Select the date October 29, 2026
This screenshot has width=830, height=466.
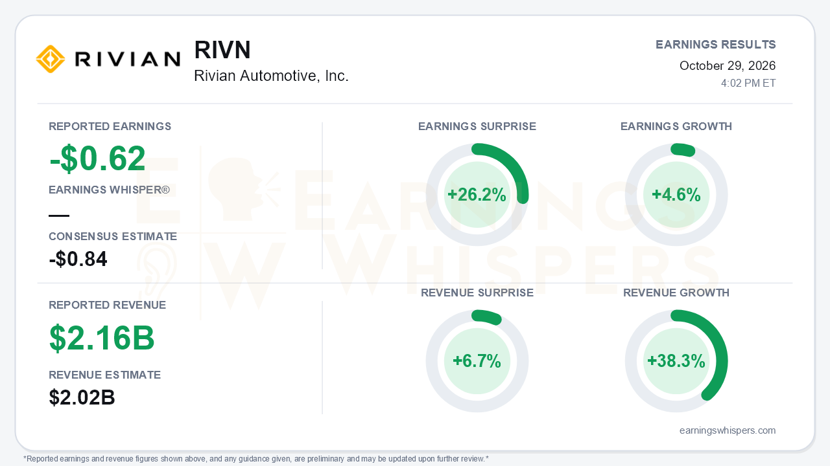click(x=728, y=66)
